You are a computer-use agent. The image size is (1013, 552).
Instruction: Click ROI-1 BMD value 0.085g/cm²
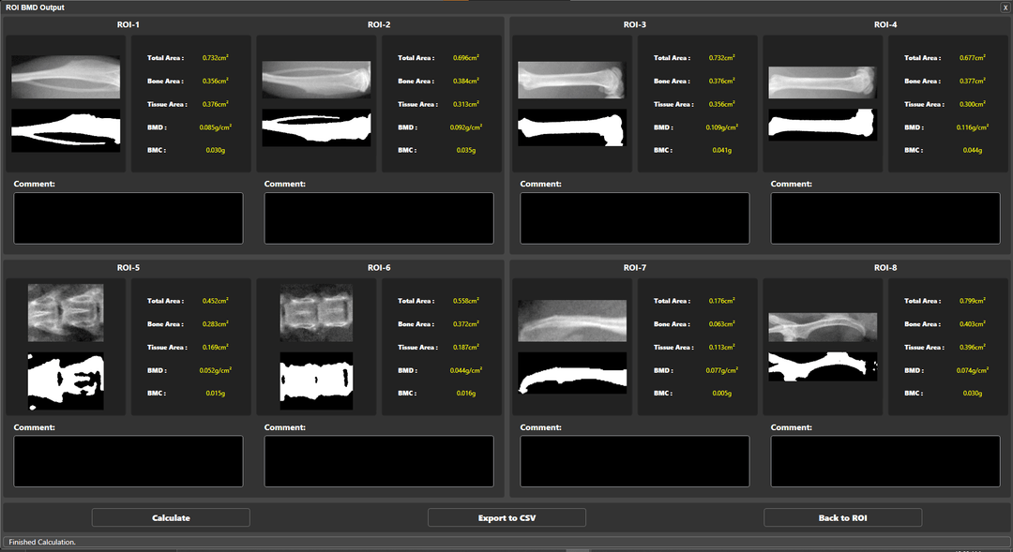point(215,127)
